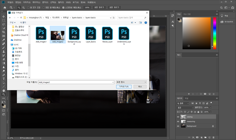Click the Cancel button in dialog
The image size is (236, 140).
tap(140, 87)
